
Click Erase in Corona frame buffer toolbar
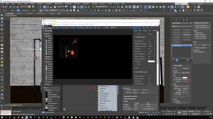89,27
